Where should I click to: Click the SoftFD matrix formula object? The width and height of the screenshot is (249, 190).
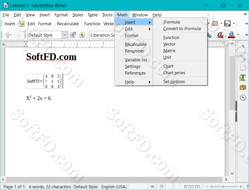tap(44, 81)
